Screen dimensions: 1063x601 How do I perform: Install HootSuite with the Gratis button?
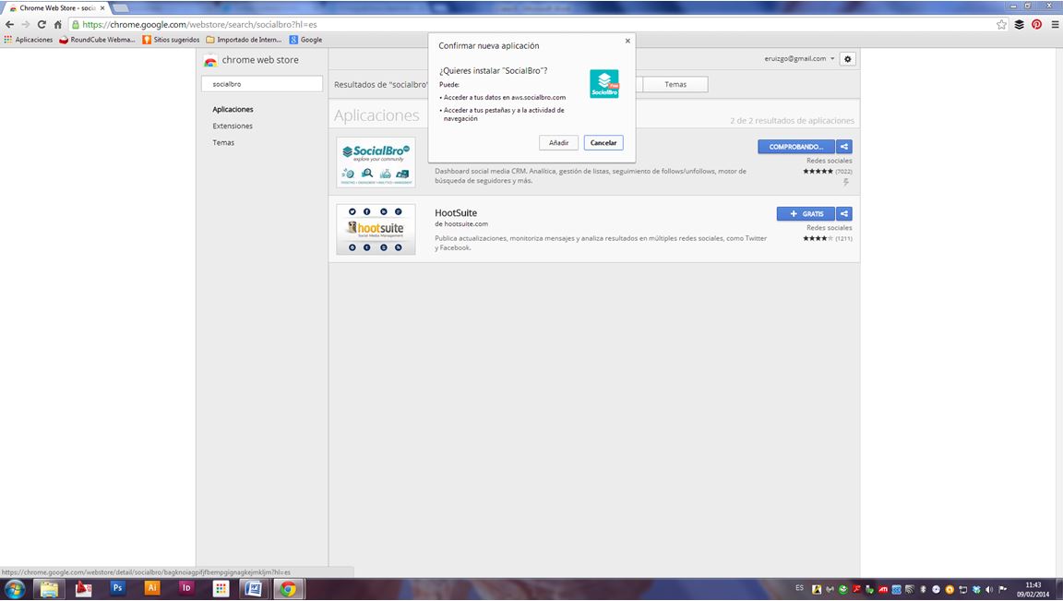coord(806,214)
